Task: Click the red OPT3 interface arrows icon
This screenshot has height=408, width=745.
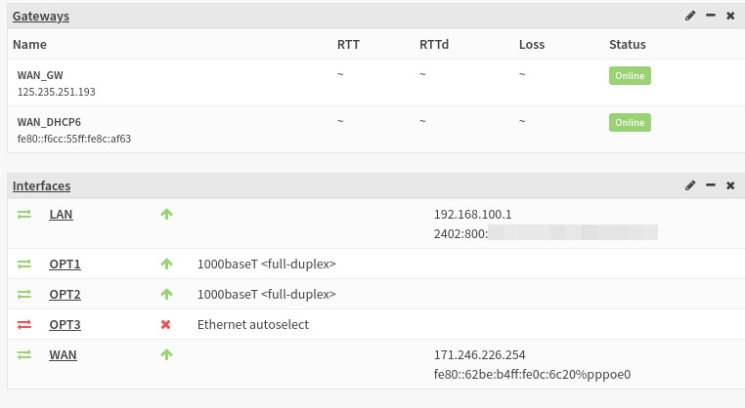Action: (24, 324)
